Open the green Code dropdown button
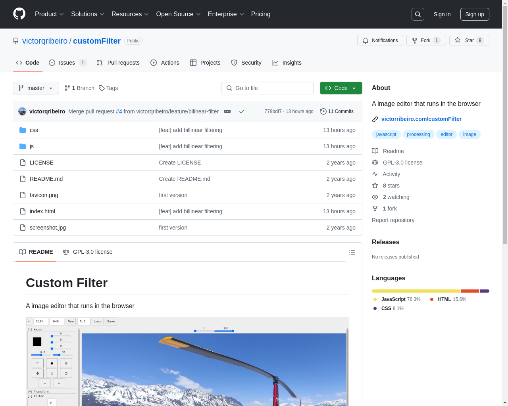This screenshot has height=406, width=508. point(341,88)
